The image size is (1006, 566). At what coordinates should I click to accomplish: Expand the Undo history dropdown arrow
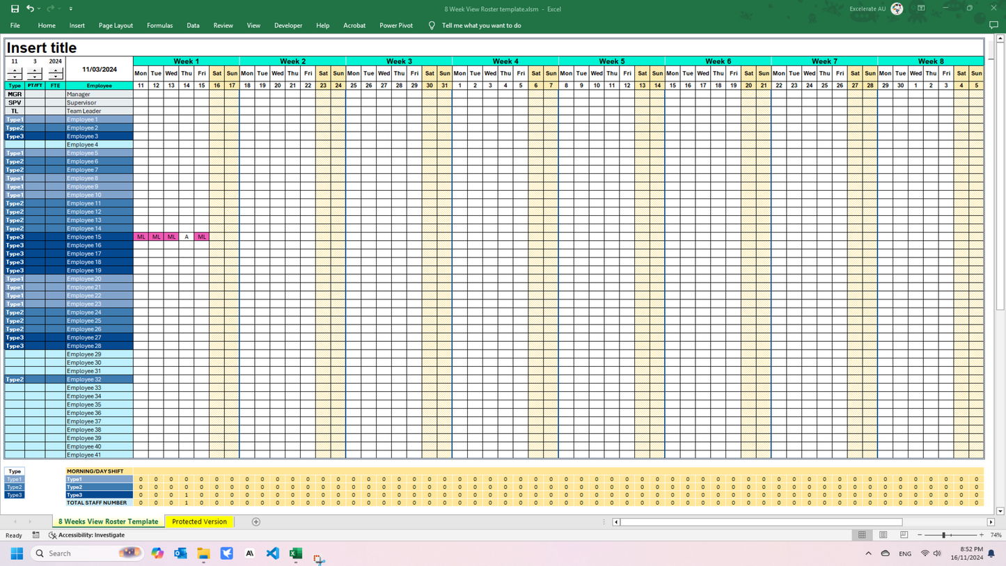39,9
